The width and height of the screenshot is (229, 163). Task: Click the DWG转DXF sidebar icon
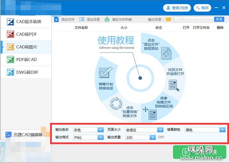(x=11, y=72)
